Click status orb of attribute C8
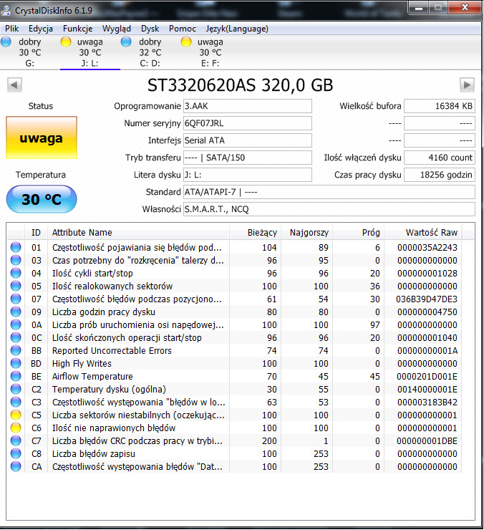 [16, 453]
